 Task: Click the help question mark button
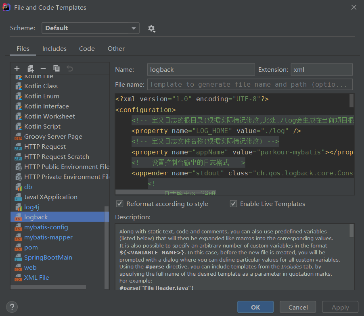tap(12, 307)
